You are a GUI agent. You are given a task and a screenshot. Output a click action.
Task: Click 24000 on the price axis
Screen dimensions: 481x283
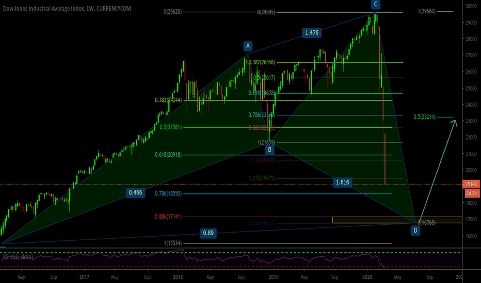click(x=471, y=104)
